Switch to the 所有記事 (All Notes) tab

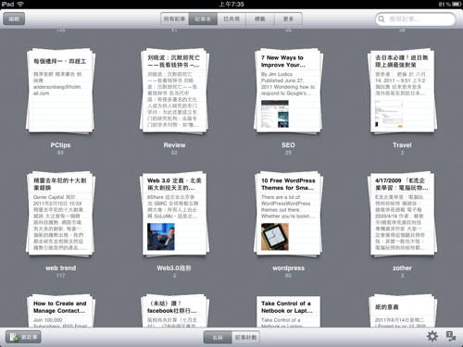[174, 19]
